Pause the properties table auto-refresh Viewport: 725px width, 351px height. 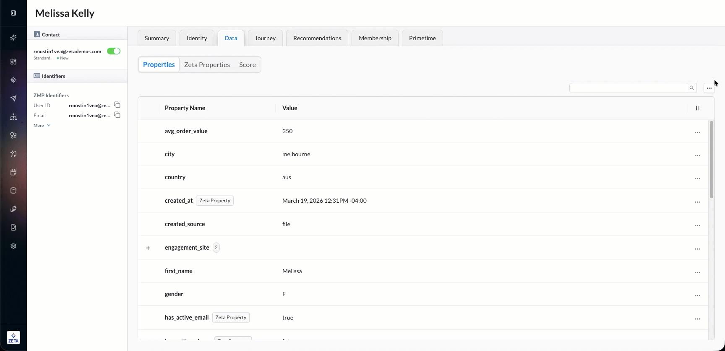coord(698,108)
